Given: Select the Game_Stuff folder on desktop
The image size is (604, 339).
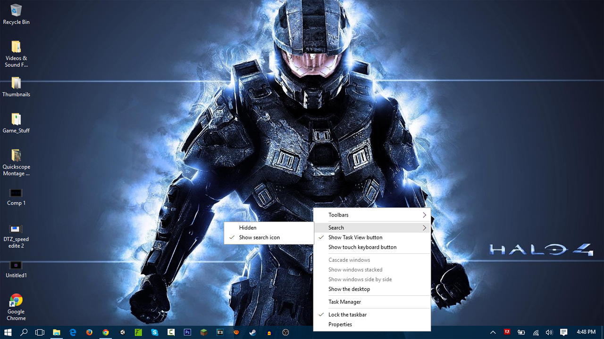Looking at the screenshot, I should tap(16, 123).
